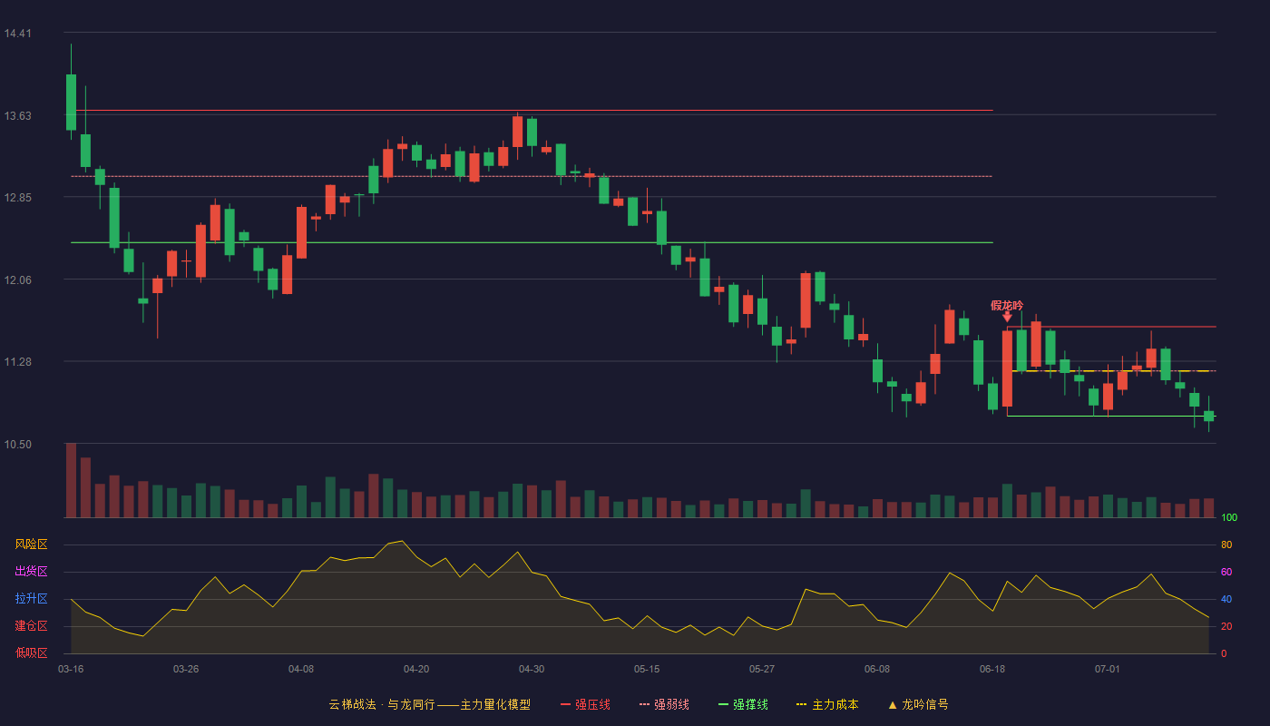Click the 03-16 date axis label
This screenshot has height=726, width=1270.
click(x=71, y=669)
